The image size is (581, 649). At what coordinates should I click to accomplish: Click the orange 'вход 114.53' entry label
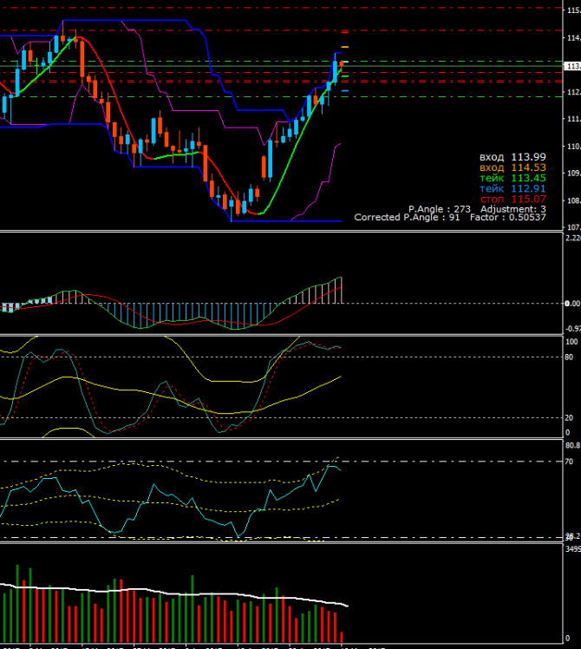(512, 167)
